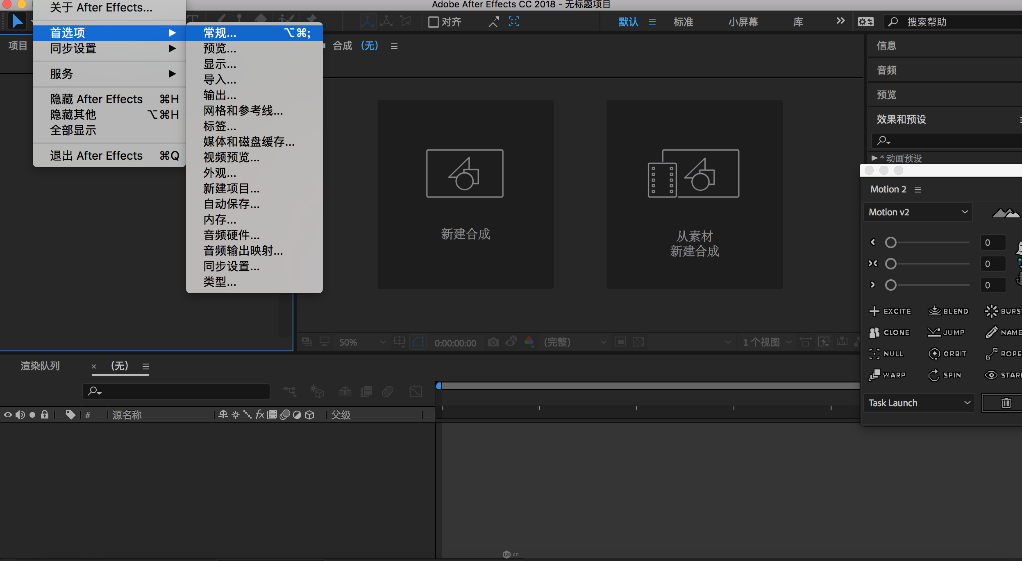Select 退出 After Effects menu item
Viewport: 1022px width, 561px height.
96,156
